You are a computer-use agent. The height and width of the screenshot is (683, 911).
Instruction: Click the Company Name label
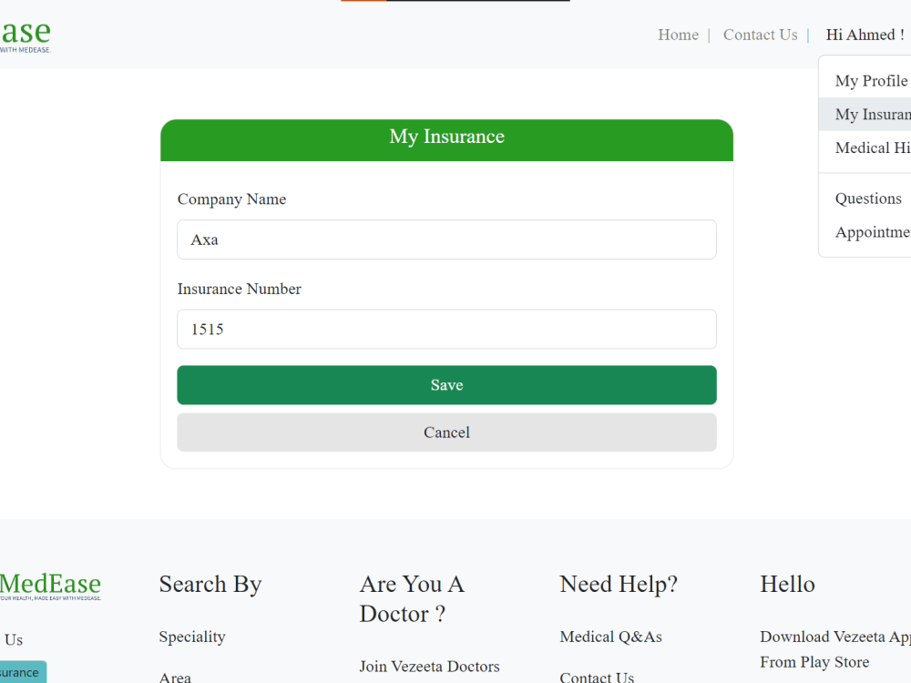(x=231, y=199)
